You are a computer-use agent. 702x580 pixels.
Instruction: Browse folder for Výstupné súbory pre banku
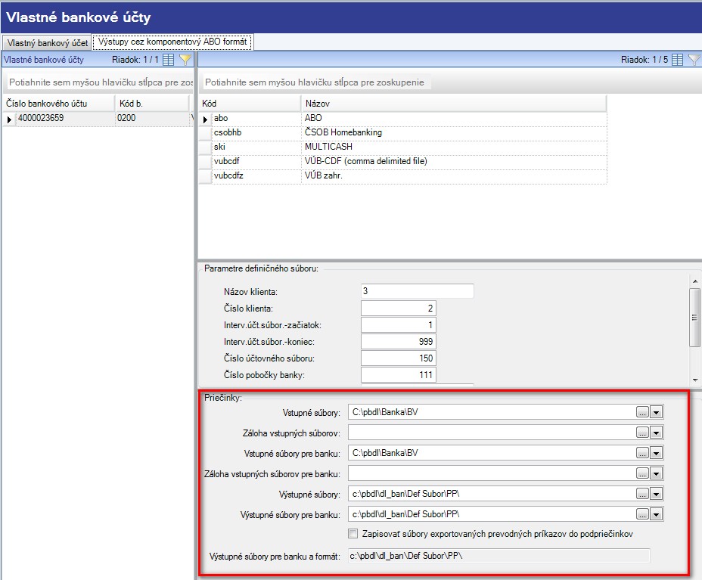tap(642, 515)
